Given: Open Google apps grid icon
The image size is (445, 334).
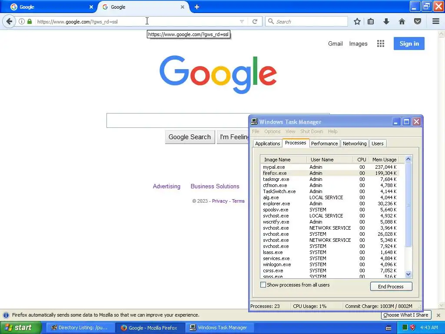Looking at the screenshot, I should coord(381,43).
